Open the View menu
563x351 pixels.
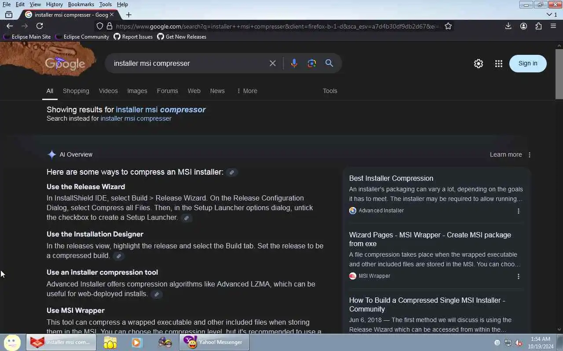pyautogui.click(x=35, y=4)
